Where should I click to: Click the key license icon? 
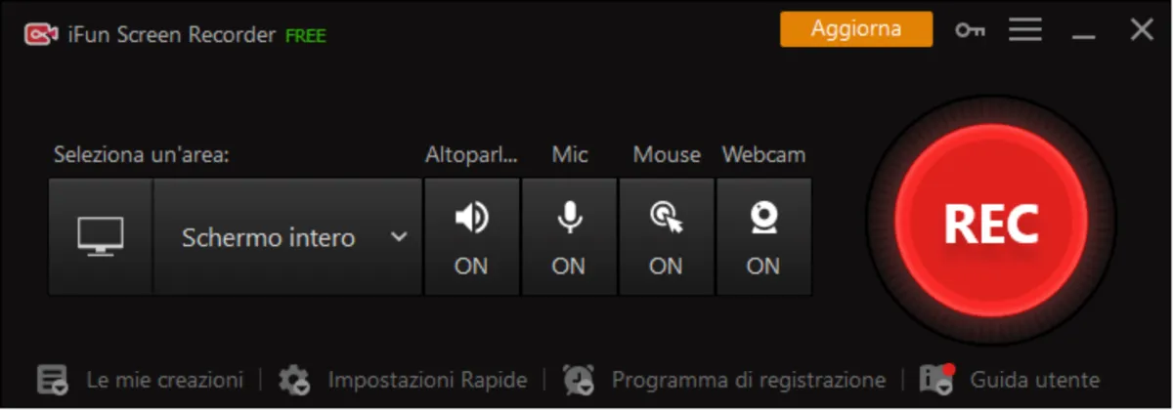[970, 30]
